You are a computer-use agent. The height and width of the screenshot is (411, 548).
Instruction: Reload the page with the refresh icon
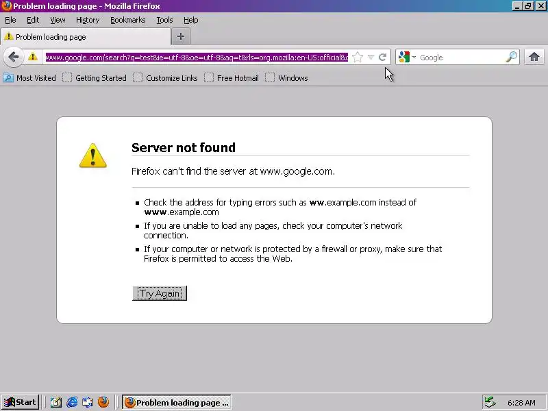tap(382, 57)
